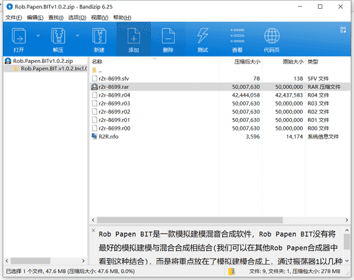Expand the Extract button dropdown arrow
The image size is (354, 280).
coord(77,36)
